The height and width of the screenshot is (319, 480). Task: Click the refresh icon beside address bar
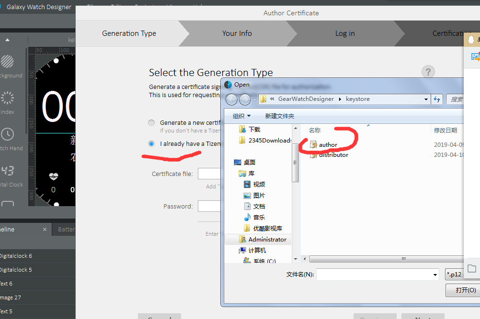coord(436,99)
